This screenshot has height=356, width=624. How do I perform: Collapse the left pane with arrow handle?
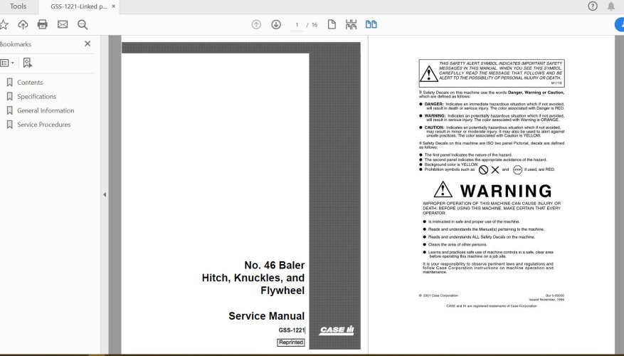(105, 194)
